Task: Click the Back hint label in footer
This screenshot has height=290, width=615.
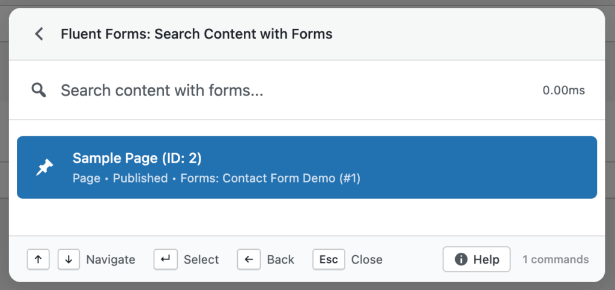Action: click(x=280, y=259)
